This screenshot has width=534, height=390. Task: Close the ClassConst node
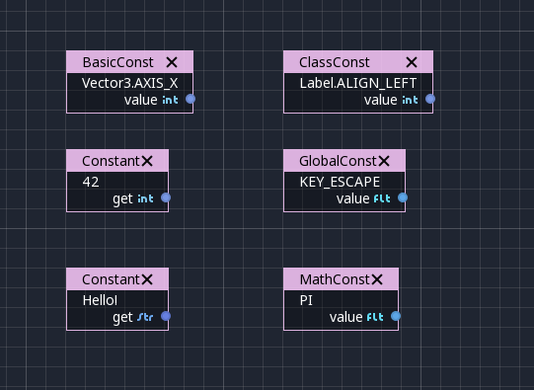tap(412, 62)
